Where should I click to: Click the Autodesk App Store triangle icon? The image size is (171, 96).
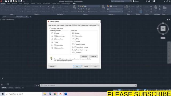click(149, 1)
